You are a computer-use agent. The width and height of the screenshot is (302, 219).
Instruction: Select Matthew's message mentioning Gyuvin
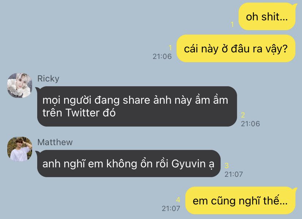[128, 163]
